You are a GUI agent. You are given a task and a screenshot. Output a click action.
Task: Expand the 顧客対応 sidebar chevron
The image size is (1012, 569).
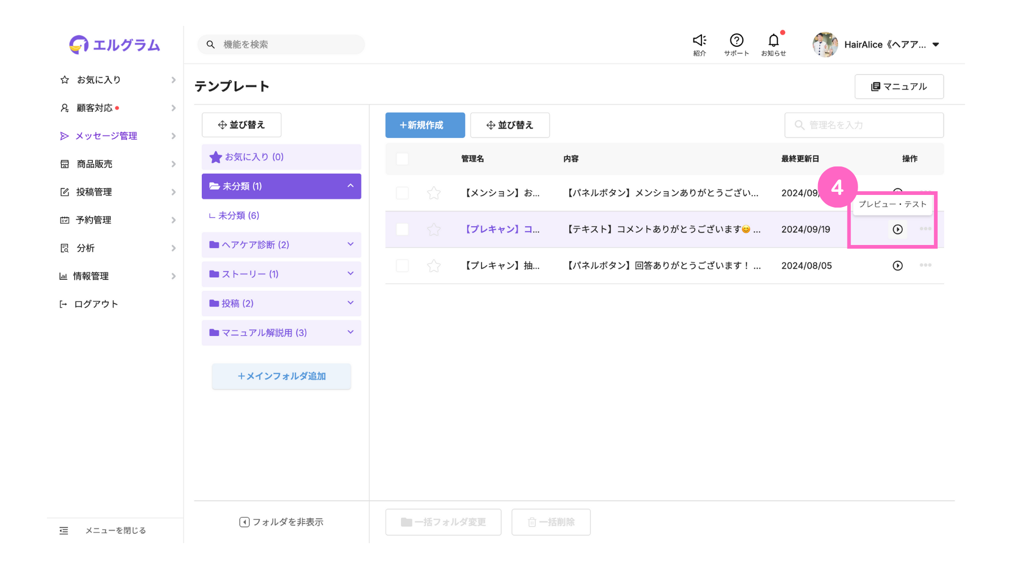pos(173,108)
